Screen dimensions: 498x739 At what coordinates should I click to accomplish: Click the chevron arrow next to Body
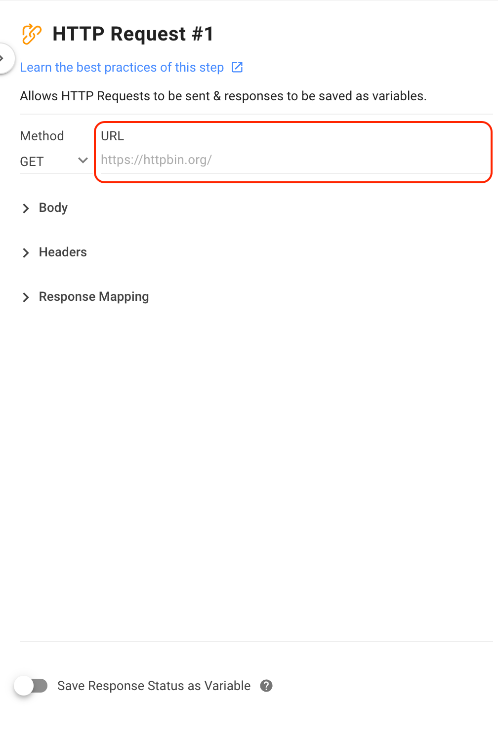tap(26, 208)
